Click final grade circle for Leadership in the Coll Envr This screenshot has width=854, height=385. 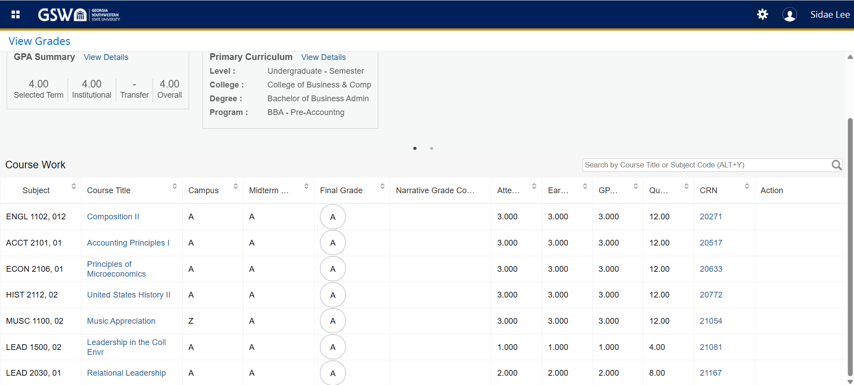click(x=333, y=347)
